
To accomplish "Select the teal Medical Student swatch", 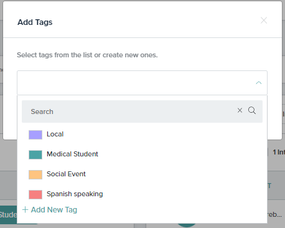I will [35, 154].
